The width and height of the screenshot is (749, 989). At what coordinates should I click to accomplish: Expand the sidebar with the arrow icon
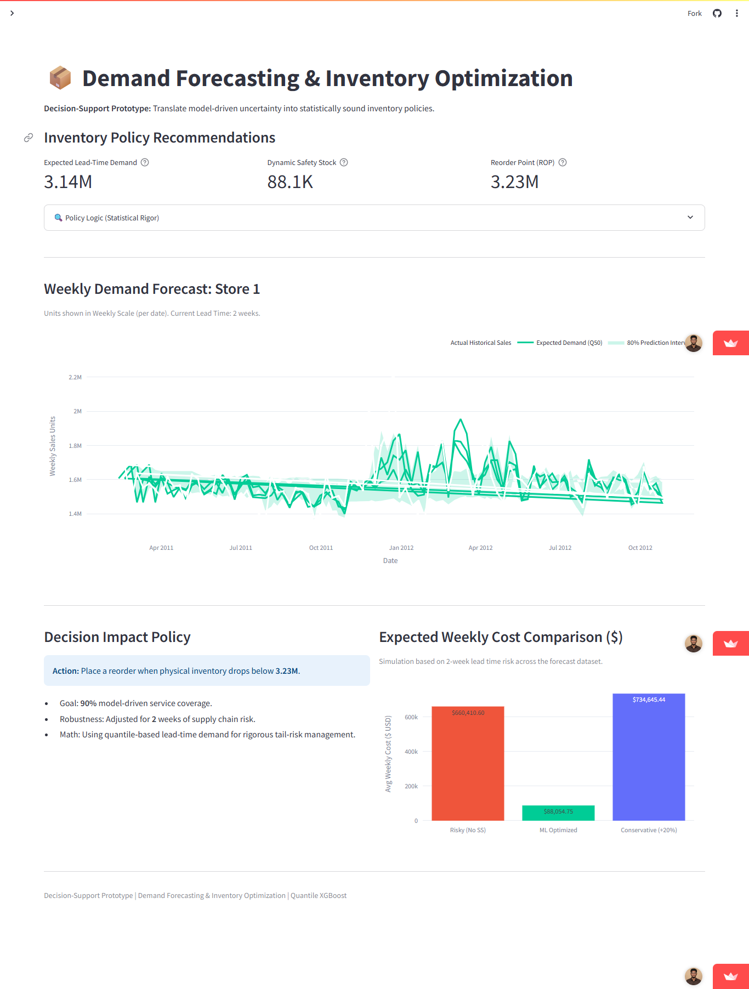[x=12, y=13]
